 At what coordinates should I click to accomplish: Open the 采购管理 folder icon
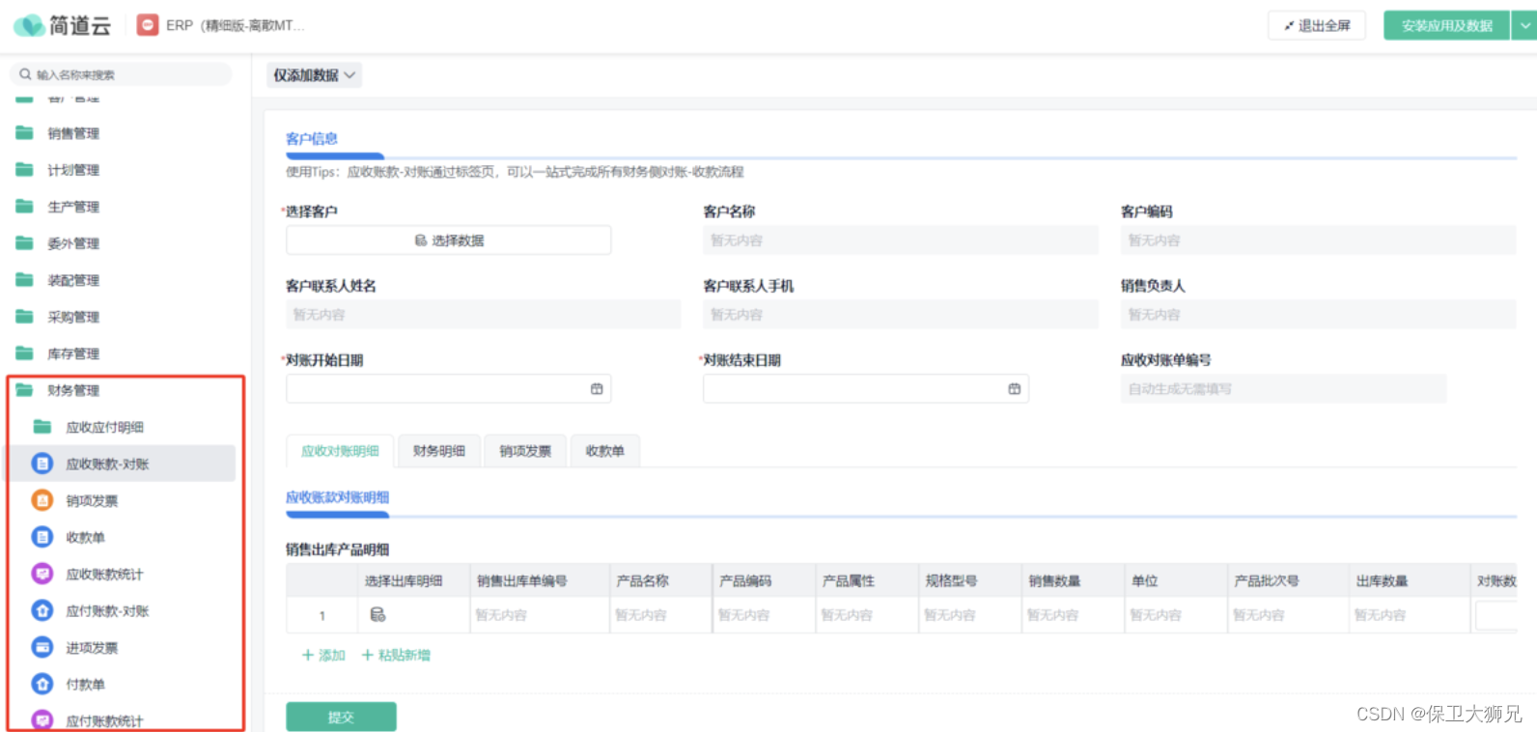coord(25,317)
